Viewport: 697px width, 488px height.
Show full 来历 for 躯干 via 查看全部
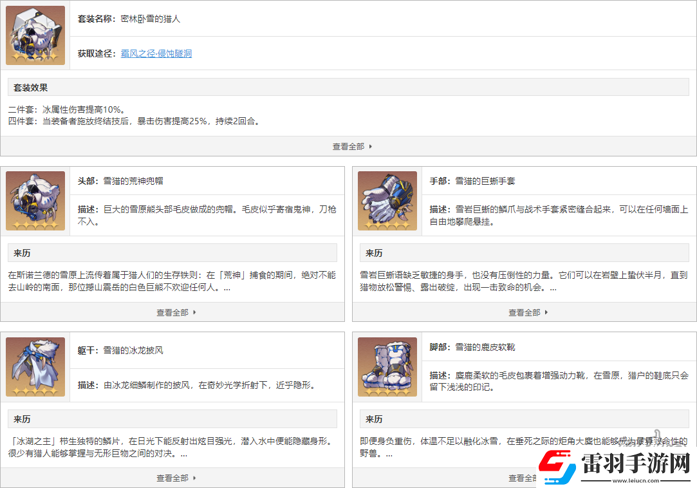pos(176,478)
